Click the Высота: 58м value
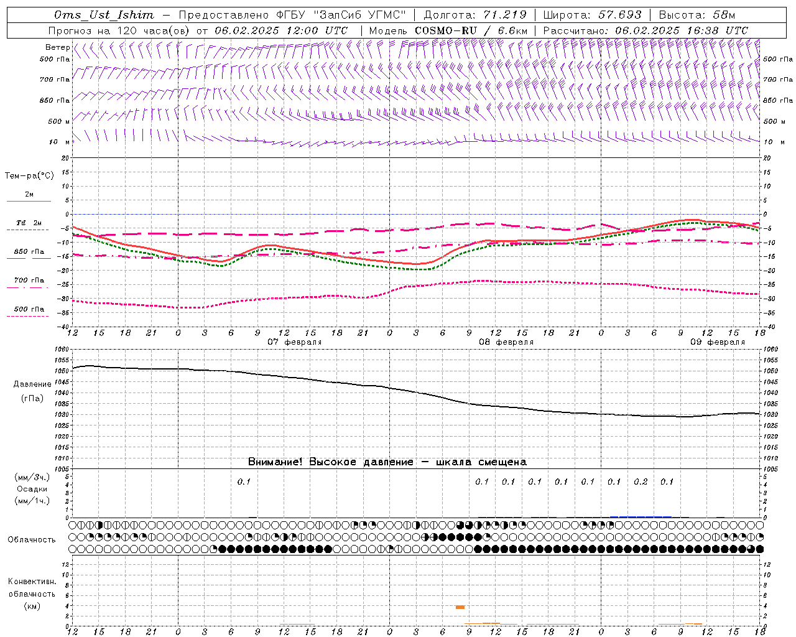 [696, 15]
